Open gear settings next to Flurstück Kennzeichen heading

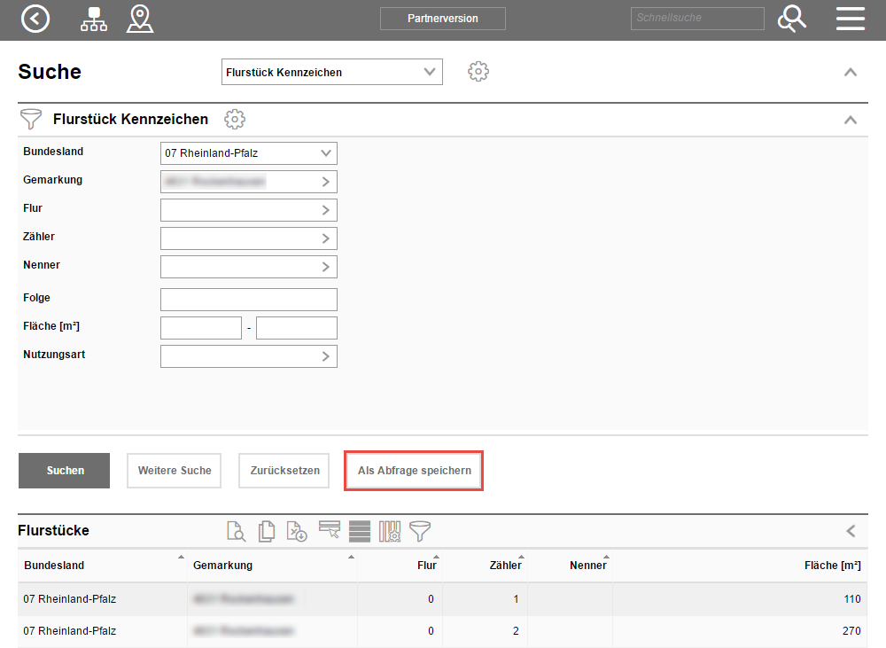click(x=235, y=119)
